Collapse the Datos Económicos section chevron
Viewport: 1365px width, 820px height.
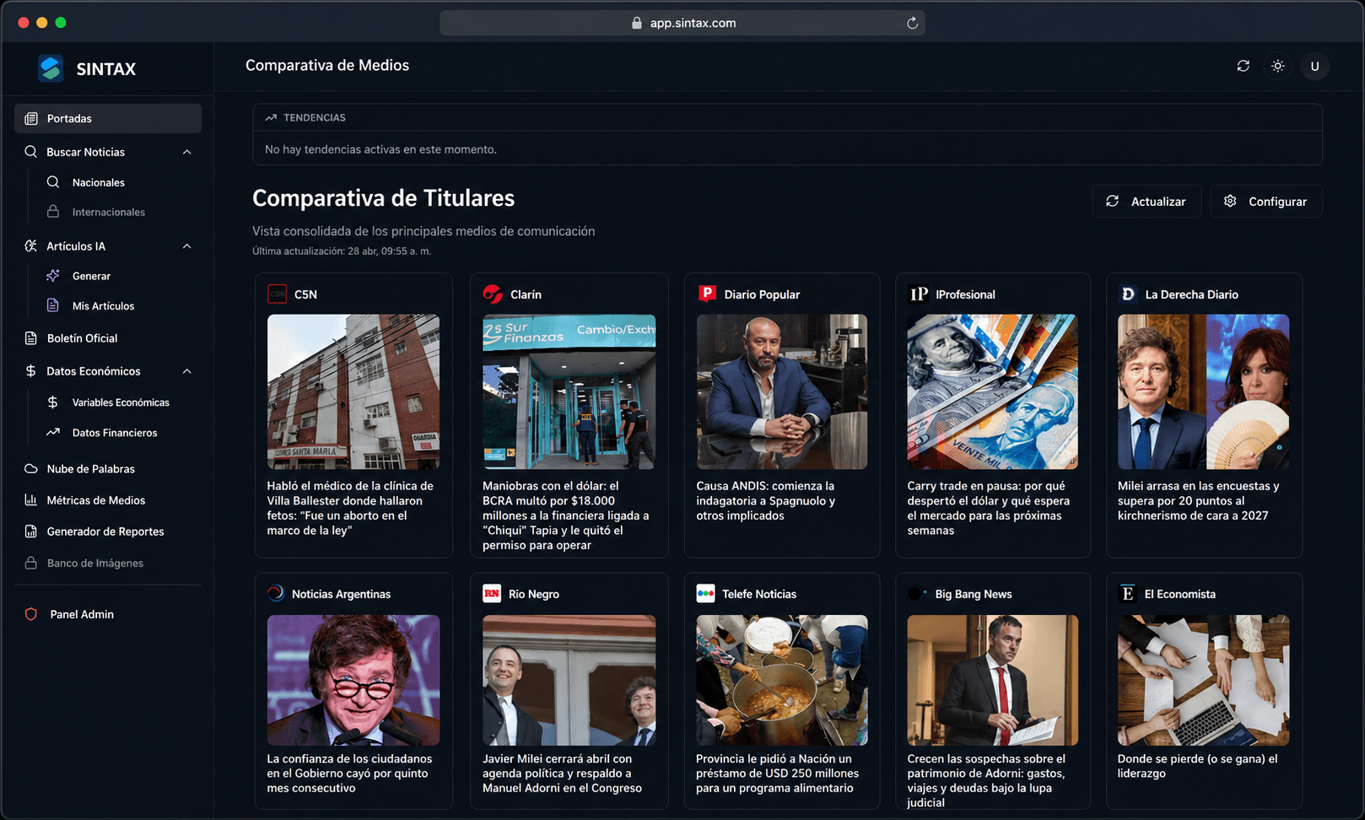186,371
